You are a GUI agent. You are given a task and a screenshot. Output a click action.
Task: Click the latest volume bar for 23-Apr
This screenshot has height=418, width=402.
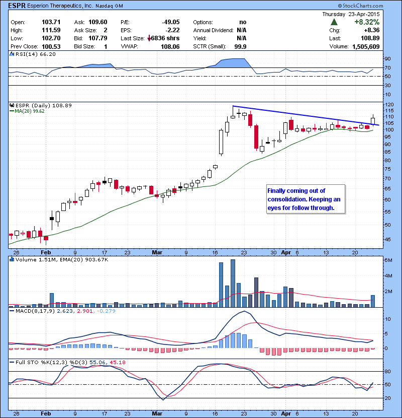373,301
